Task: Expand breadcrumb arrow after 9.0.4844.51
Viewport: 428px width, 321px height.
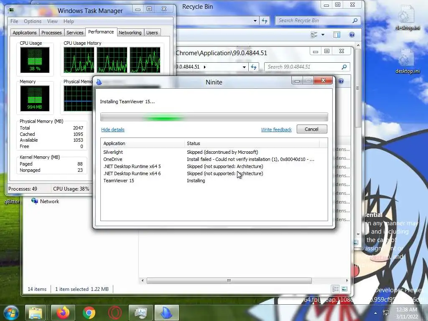Action: pyautogui.click(x=205, y=67)
